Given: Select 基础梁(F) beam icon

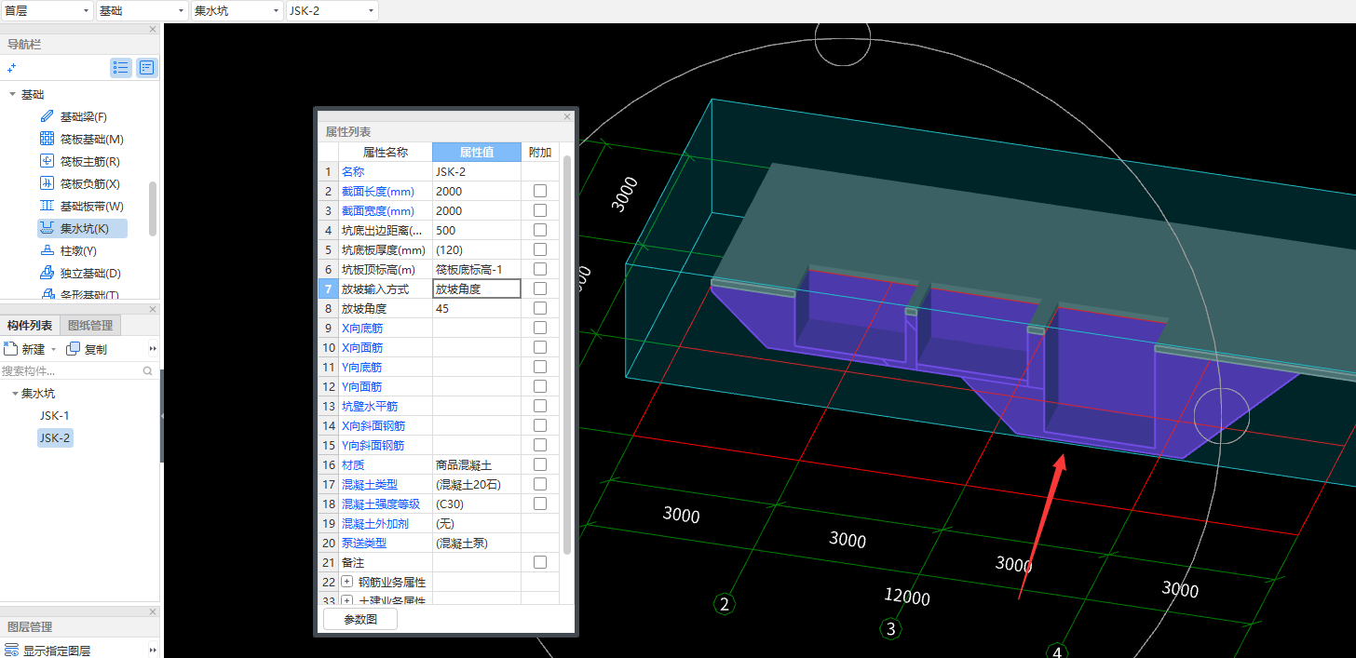Looking at the screenshot, I should [x=47, y=116].
